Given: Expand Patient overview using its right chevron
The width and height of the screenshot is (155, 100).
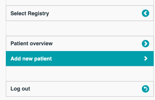Looking at the screenshot, I should (x=146, y=43).
